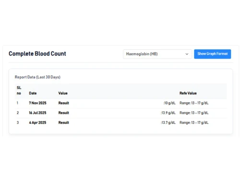Click the 'Complete Blood Count' heading
The height and width of the screenshot is (180, 240).
pos(37,54)
